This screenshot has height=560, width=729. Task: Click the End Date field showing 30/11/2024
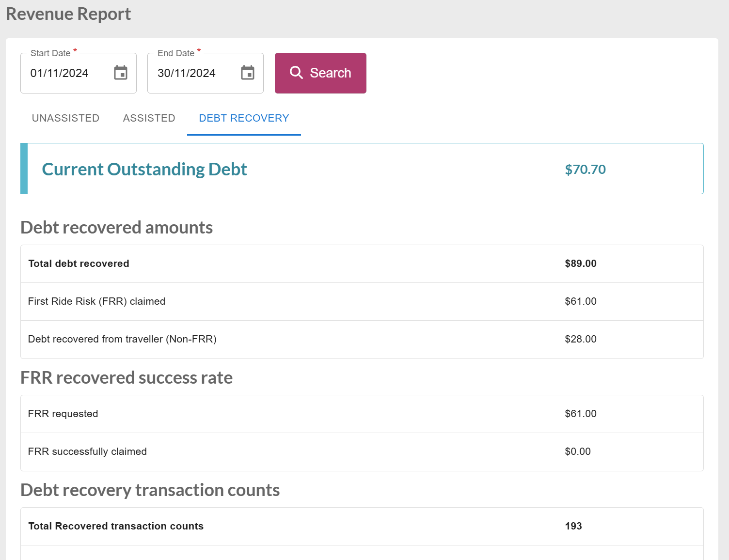[206, 73]
